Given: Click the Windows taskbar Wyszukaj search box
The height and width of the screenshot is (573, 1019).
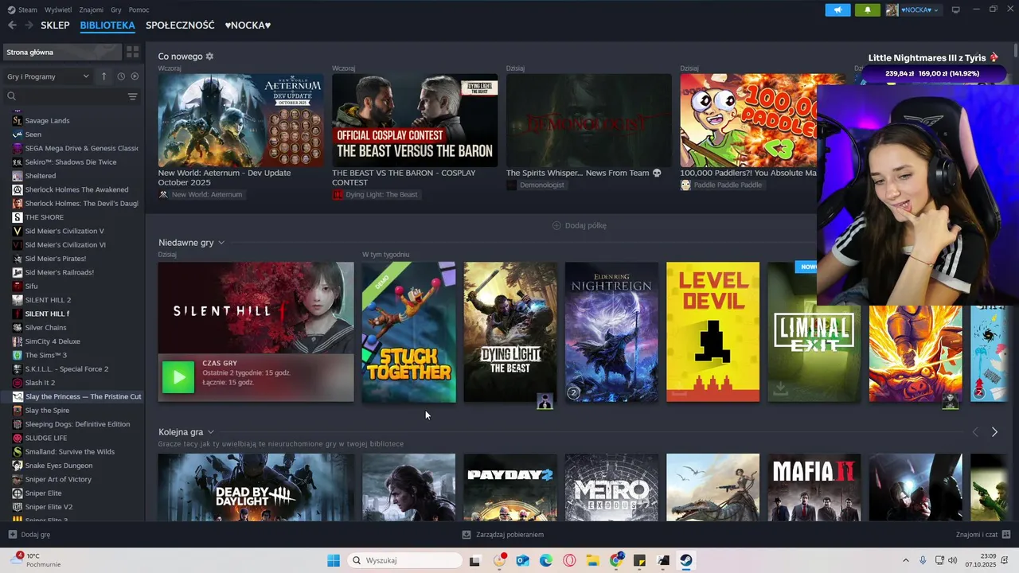Looking at the screenshot, I should point(404,560).
